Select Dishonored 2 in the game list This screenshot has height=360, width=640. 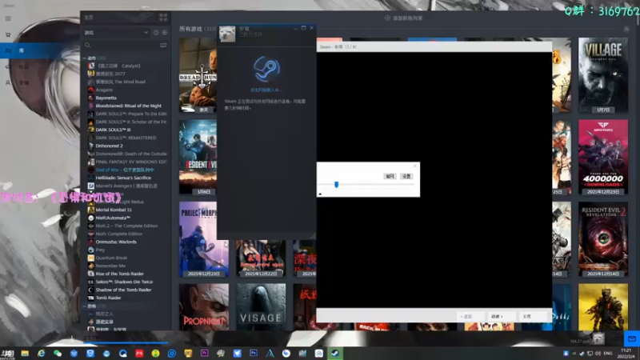[109, 146]
